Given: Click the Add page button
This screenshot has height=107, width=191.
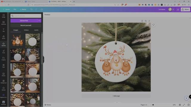Looking at the screenshot, I should coord(116,96).
